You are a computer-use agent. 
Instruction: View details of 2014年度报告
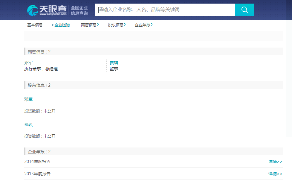[275, 162]
